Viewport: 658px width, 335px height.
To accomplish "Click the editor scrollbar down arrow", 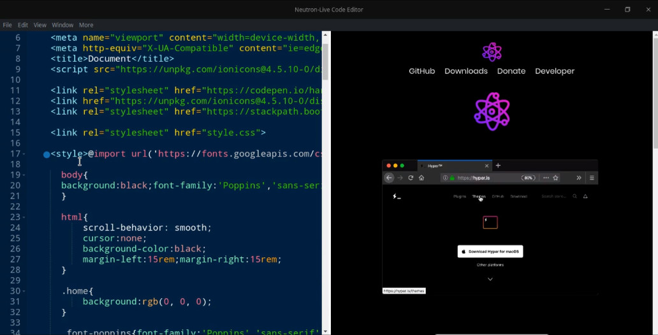I will [325, 331].
